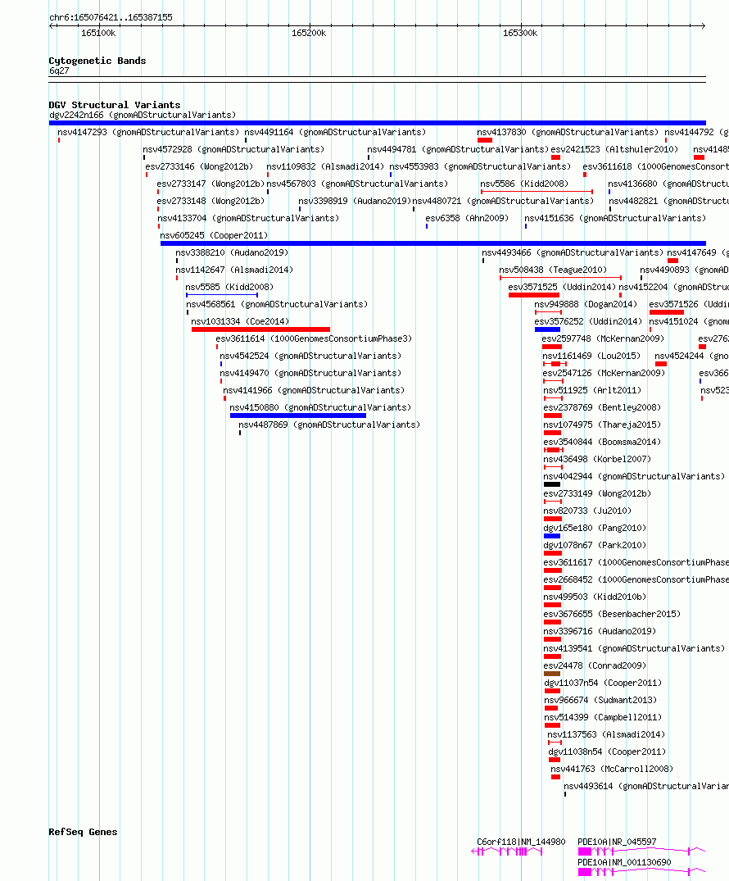Click esv2547126 (McKernan2009) label
This screenshot has width=729, height=881.
[x=604, y=373]
